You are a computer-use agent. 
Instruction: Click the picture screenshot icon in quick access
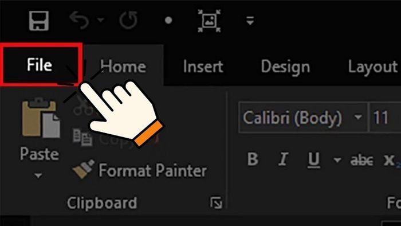(x=209, y=21)
